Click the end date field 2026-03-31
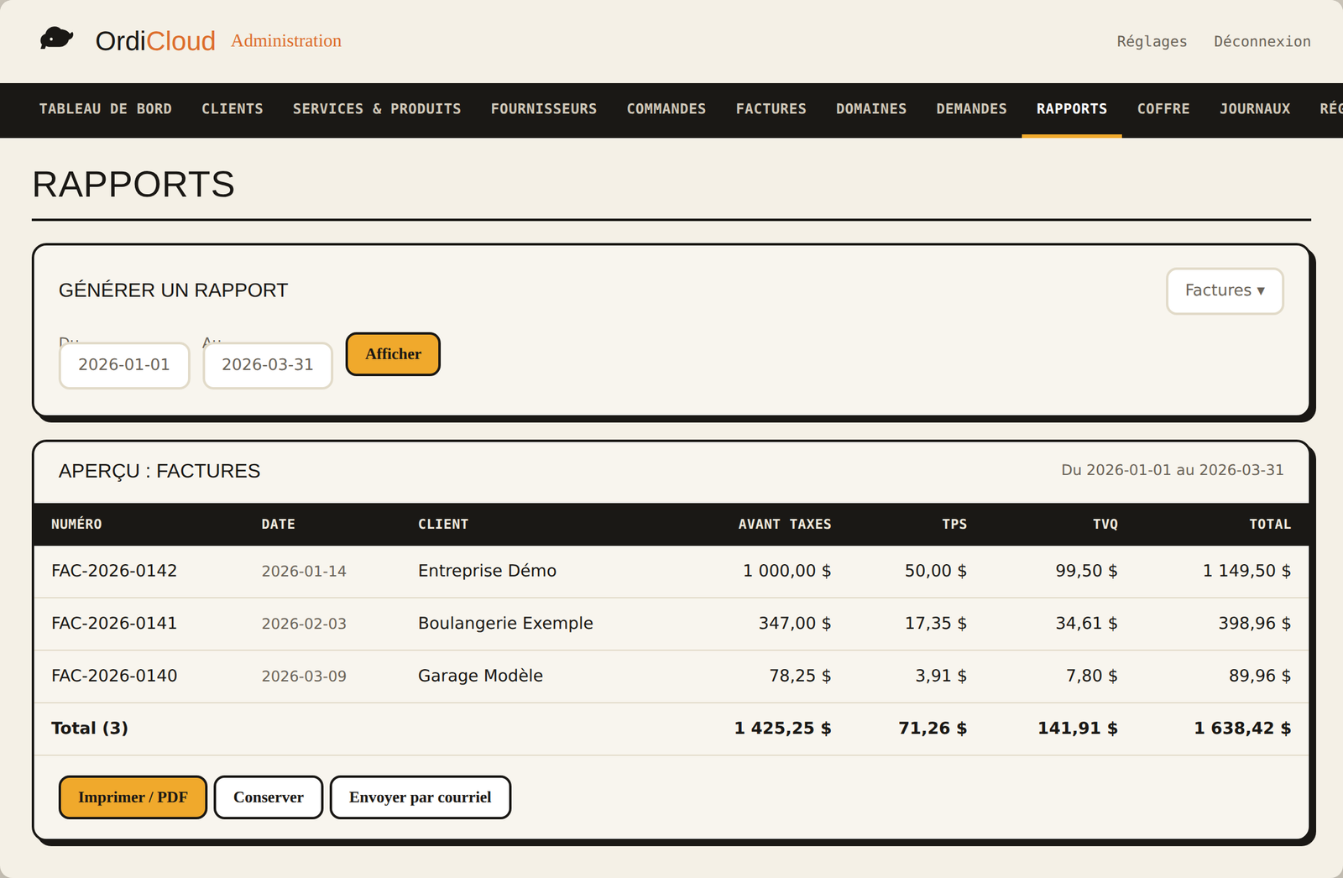This screenshot has height=878, width=1343. tap(268, 365)
